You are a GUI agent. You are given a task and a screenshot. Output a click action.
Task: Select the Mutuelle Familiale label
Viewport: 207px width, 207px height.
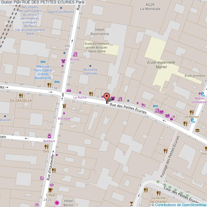click(x=90, y=71)
